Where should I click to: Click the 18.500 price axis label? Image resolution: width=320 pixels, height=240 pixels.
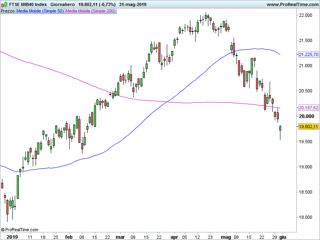pyautogui.click(x=306, y=192)
